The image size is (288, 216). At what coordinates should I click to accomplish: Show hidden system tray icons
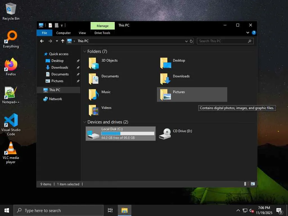coord(238,210)
